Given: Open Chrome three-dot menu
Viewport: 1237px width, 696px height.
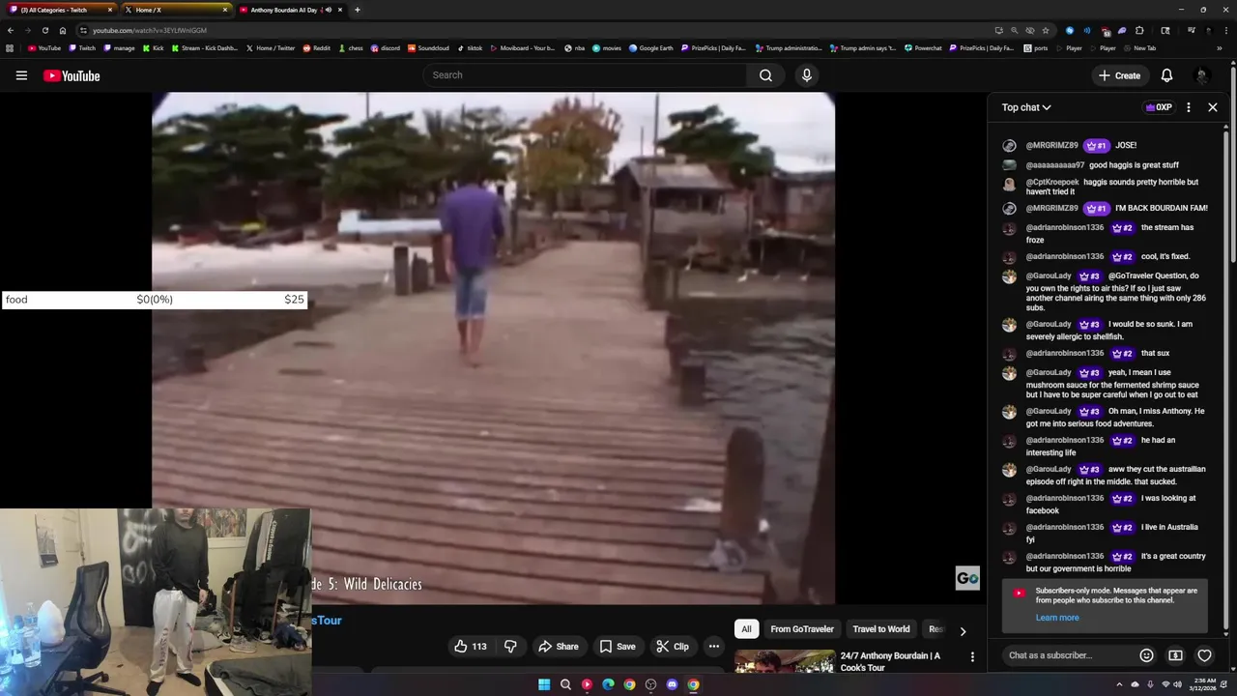Looking at the screenshot, I should [1224, 30].
